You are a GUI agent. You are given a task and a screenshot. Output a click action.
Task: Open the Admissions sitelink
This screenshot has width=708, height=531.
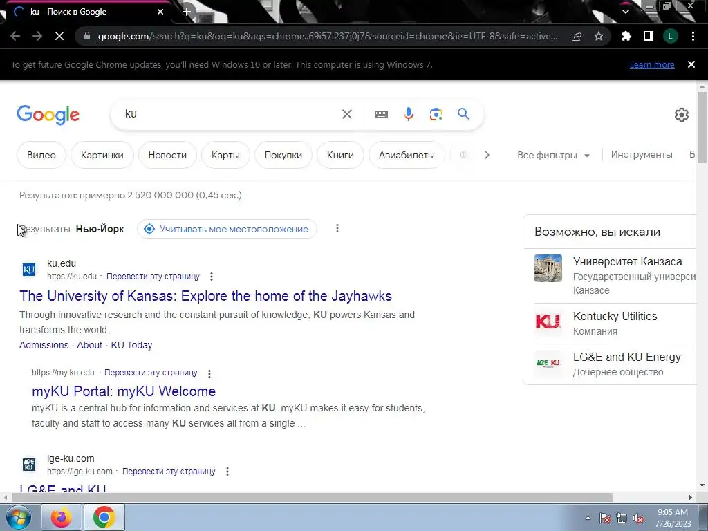(44, 345)
